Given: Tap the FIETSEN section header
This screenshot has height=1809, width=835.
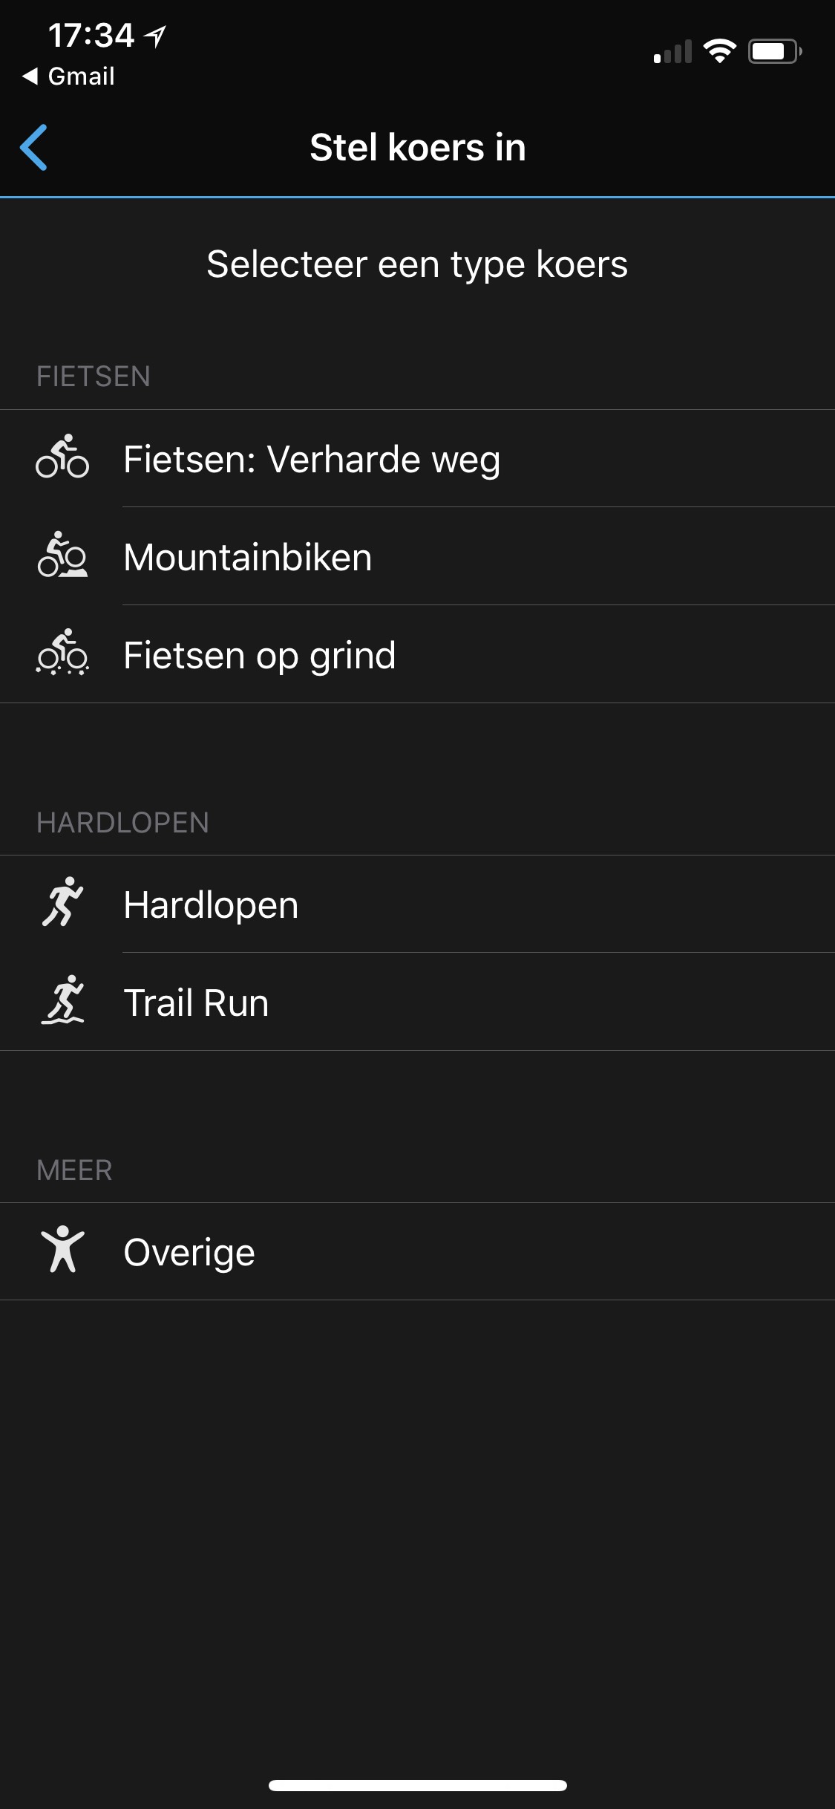Looking at the screenshot, I should [94, 377].
